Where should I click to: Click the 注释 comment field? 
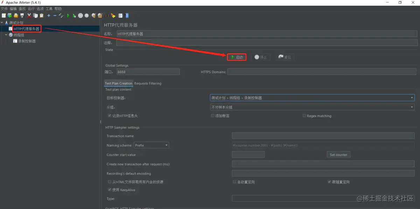(x=267, y=43)
